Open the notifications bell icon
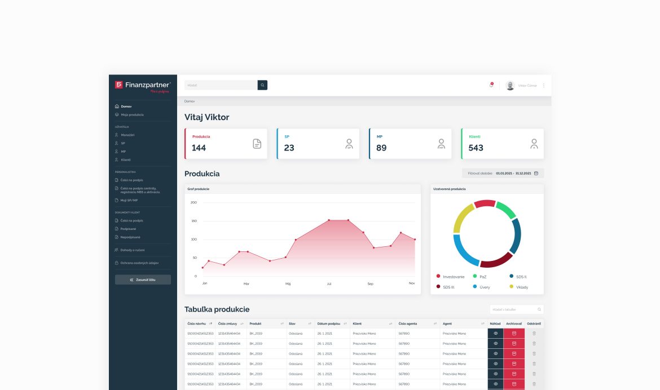Screen dimensions: 660x390 [491, 86]
